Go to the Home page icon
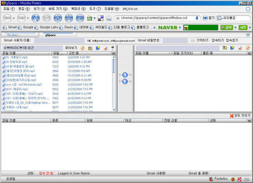The height and width of the screenshot is (183, 253). (58, 18)
